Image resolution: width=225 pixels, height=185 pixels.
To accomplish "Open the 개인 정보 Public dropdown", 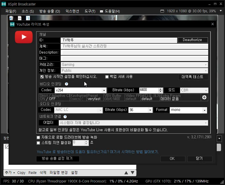I will coord(134,71).
